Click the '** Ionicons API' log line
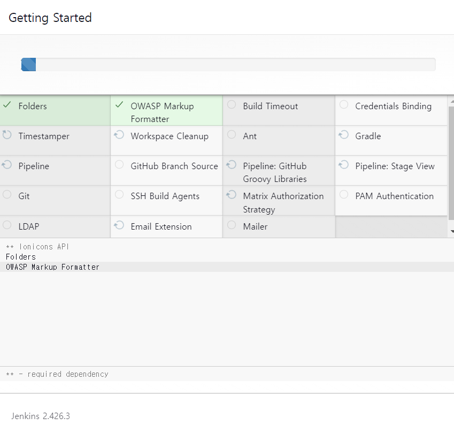Image resolution: width=454 pixels, height=433 pixels. pyautogui.click(x=37, y=247)
